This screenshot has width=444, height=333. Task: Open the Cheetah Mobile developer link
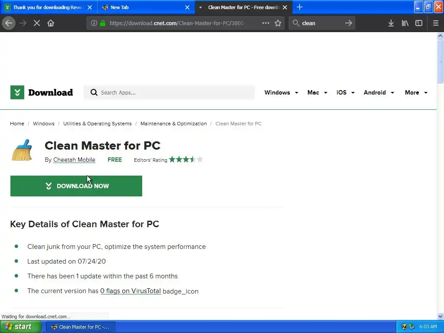click(74, 160)
